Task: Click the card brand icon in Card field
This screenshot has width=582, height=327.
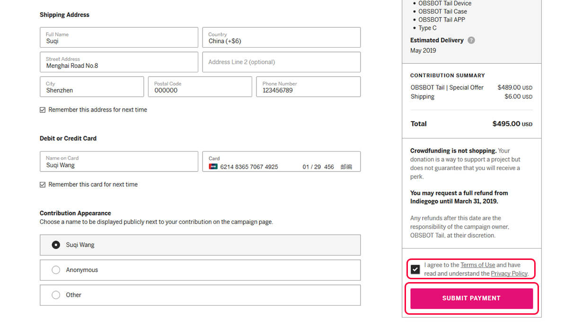Action: click(x=213, y=167)
